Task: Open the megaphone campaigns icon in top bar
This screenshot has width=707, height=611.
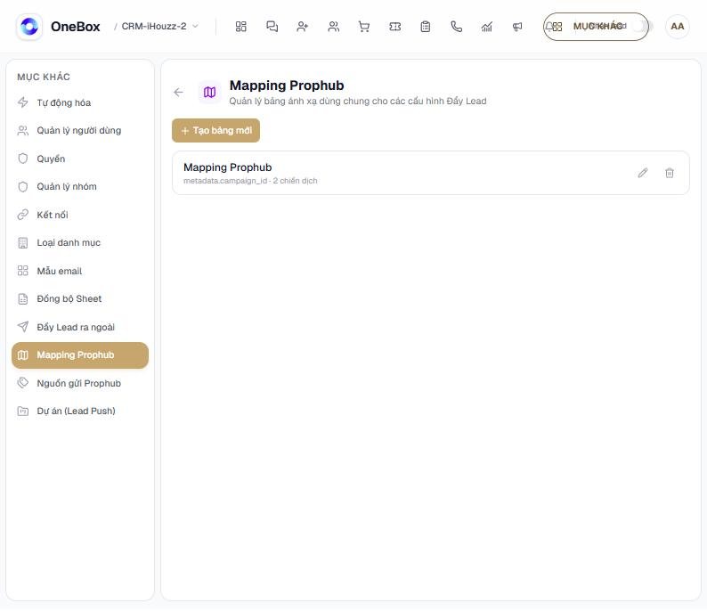Action: click(x=517, y=27)
